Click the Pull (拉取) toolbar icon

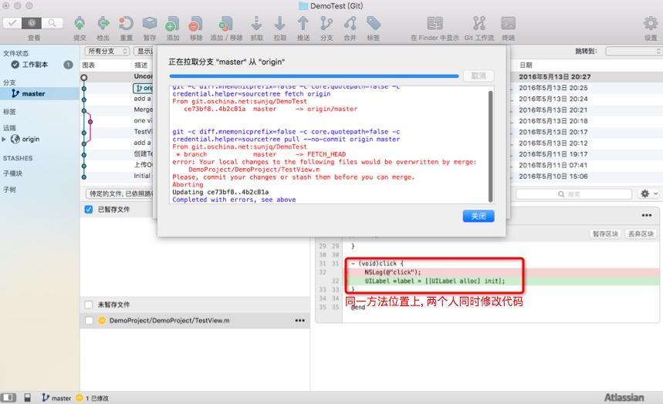279,24
